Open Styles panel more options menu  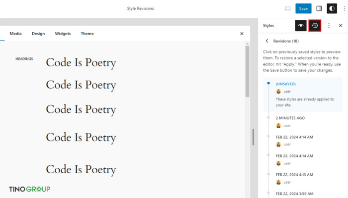click(x=329, y=26)
